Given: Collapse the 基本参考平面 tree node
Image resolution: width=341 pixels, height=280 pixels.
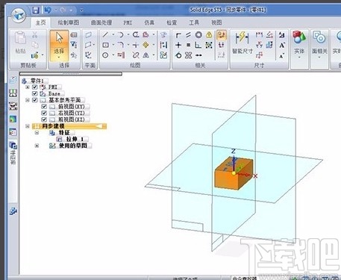Looking at the screenshot, I should coord(28,100).
